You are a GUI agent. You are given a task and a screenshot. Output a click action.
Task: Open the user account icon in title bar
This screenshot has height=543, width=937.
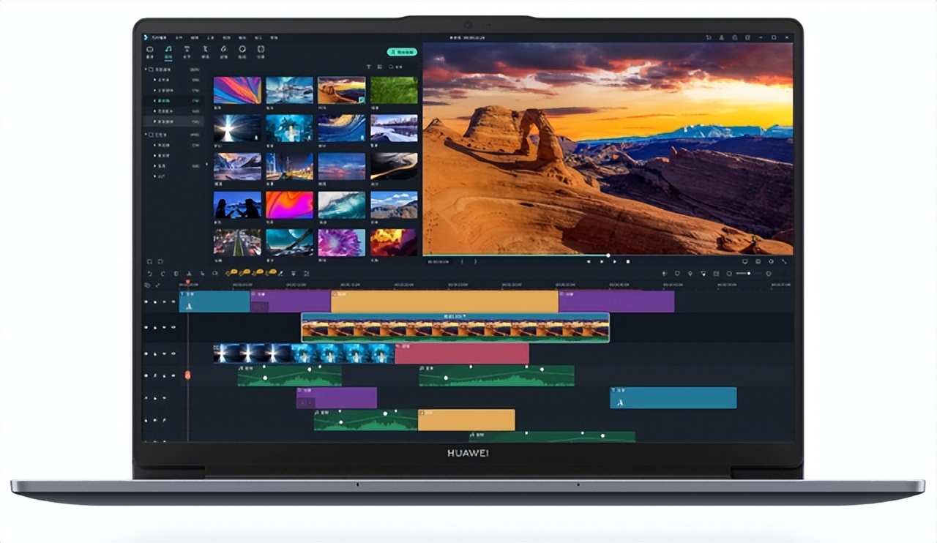click(x=722, y=37)
